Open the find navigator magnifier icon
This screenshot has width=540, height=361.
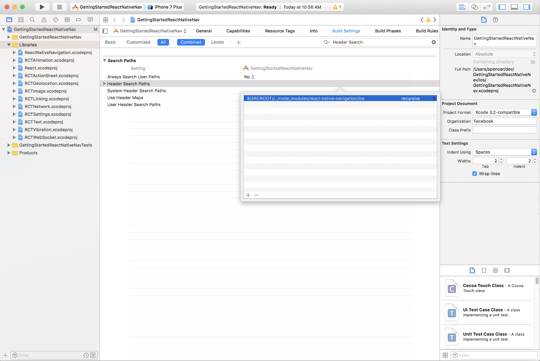click(32, 20)
